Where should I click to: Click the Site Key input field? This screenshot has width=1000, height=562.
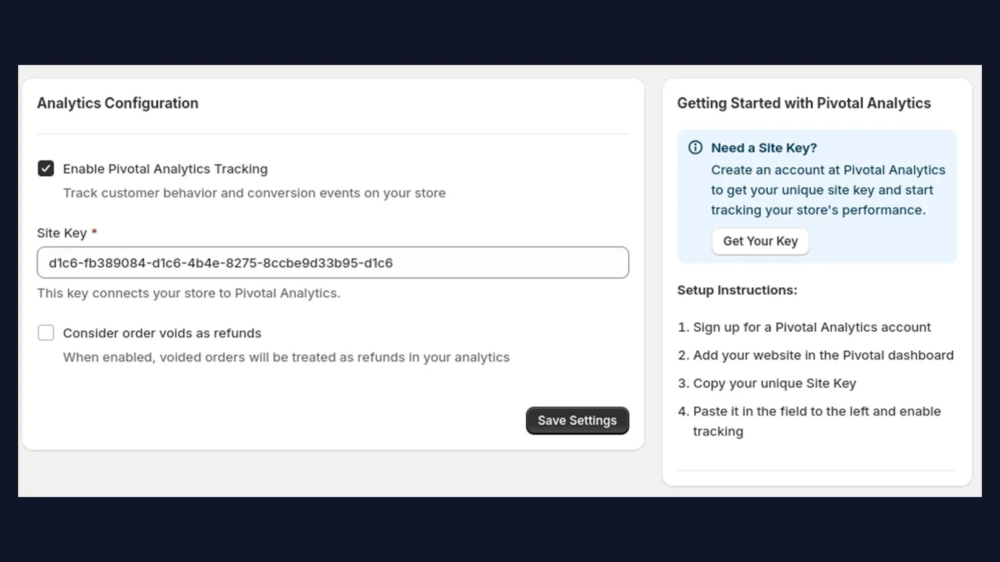(333, 263)
